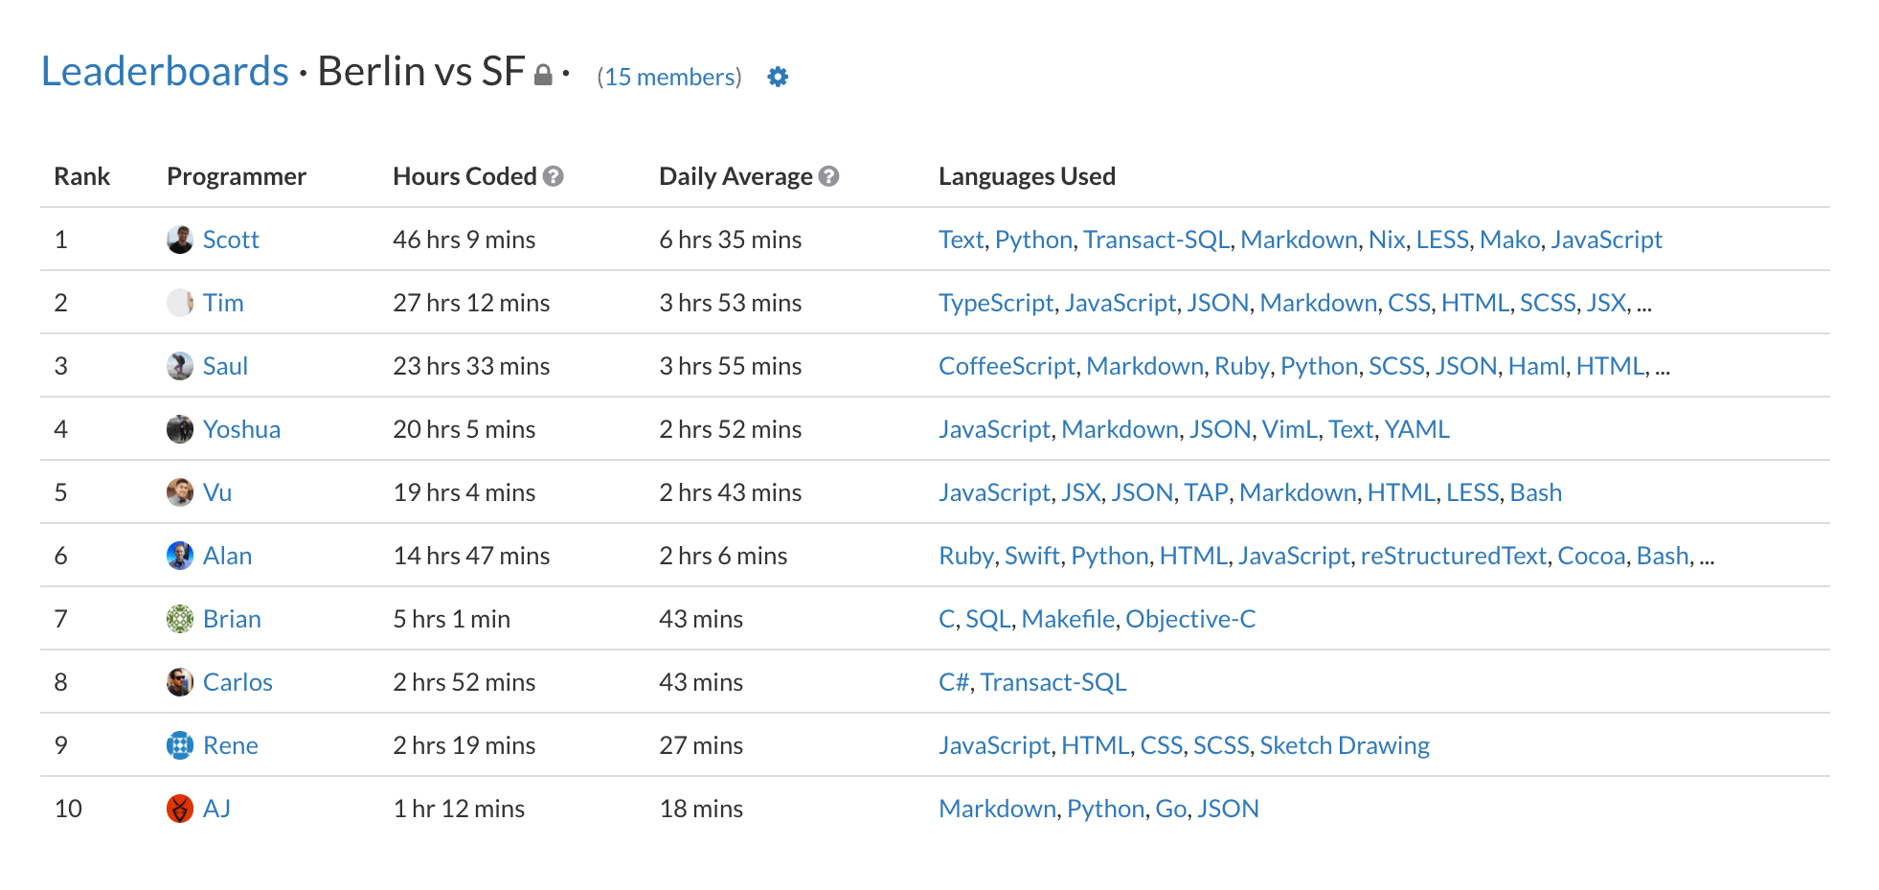
Task: Go to the Leaderboards page link
Action: (165, 72)
